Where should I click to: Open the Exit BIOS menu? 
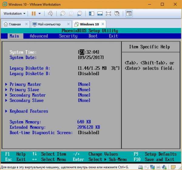tap(113, 36)
